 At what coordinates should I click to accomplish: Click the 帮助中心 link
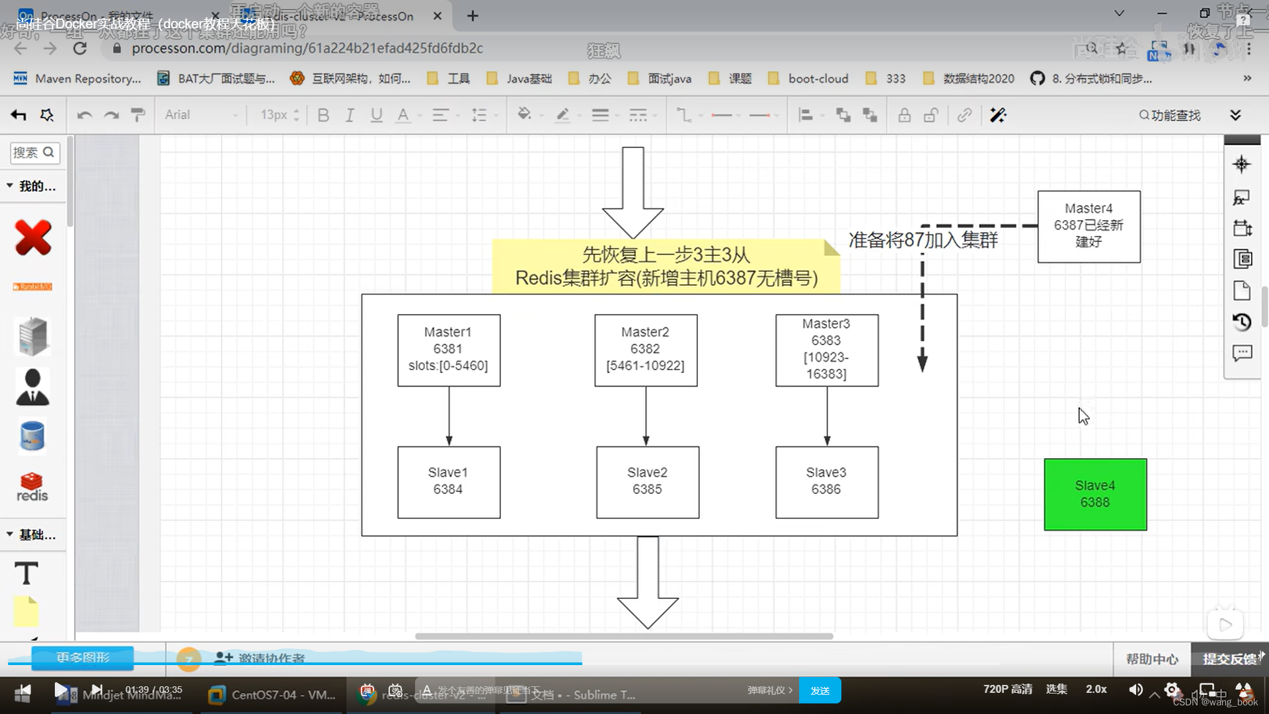1152,658
